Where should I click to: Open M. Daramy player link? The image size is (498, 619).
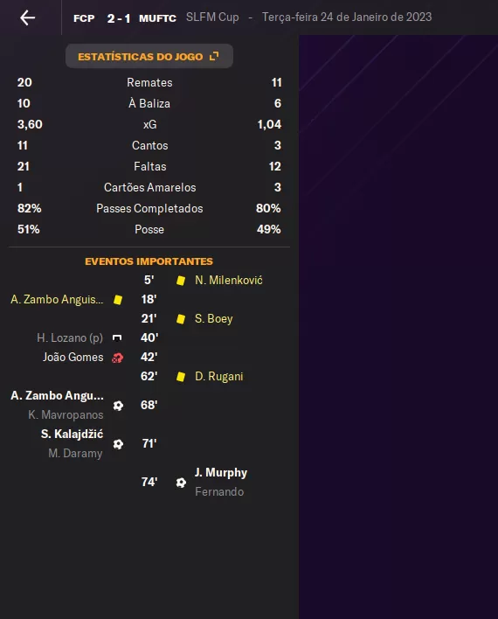(x=75, y=453)
